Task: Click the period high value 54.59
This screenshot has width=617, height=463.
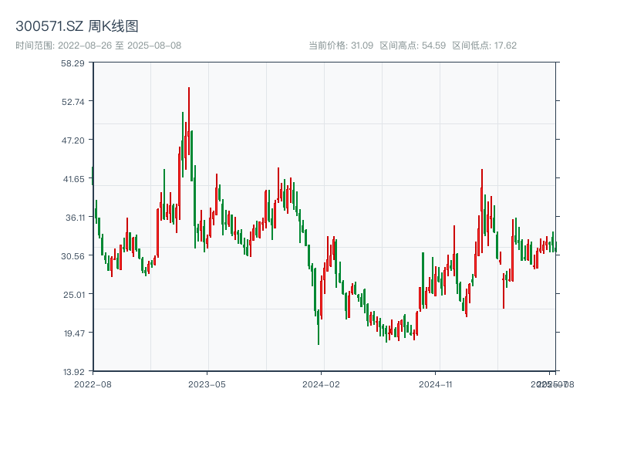Action: [x=433, y=46]
